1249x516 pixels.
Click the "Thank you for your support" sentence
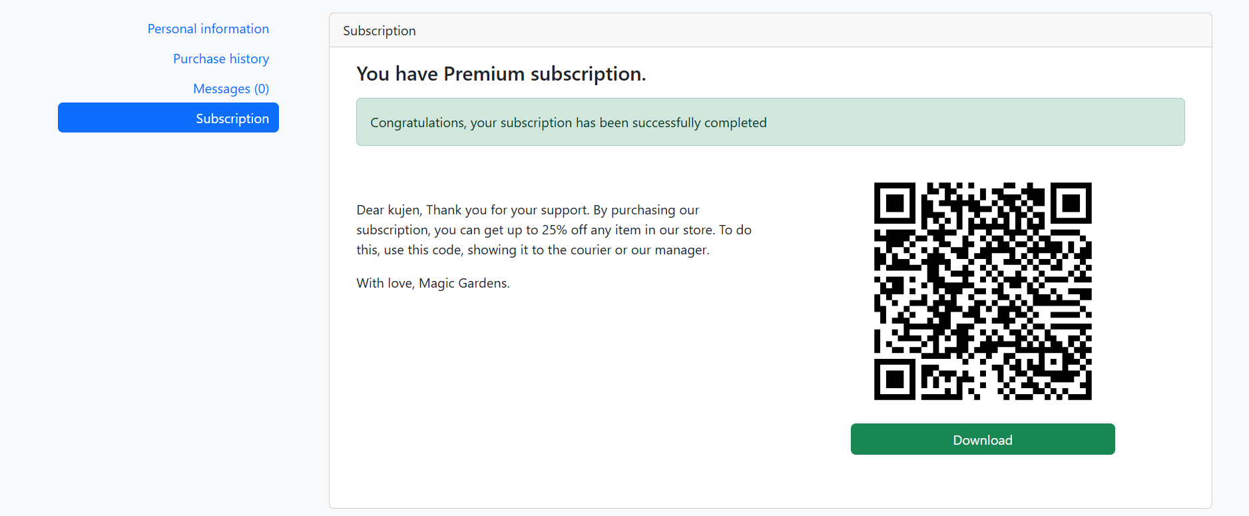click(x=507, y=210)
